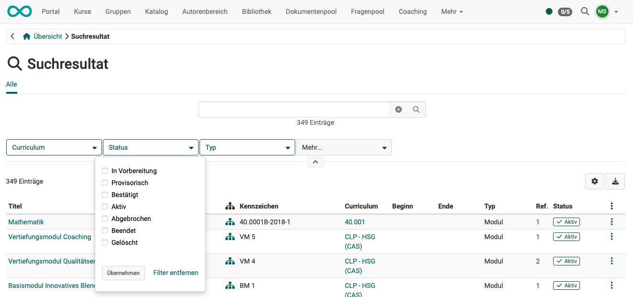Open the Curriculum filter dropdown

53,147
